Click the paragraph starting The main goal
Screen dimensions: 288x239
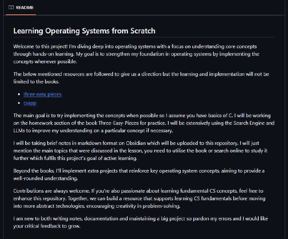(x=144, y=123)
